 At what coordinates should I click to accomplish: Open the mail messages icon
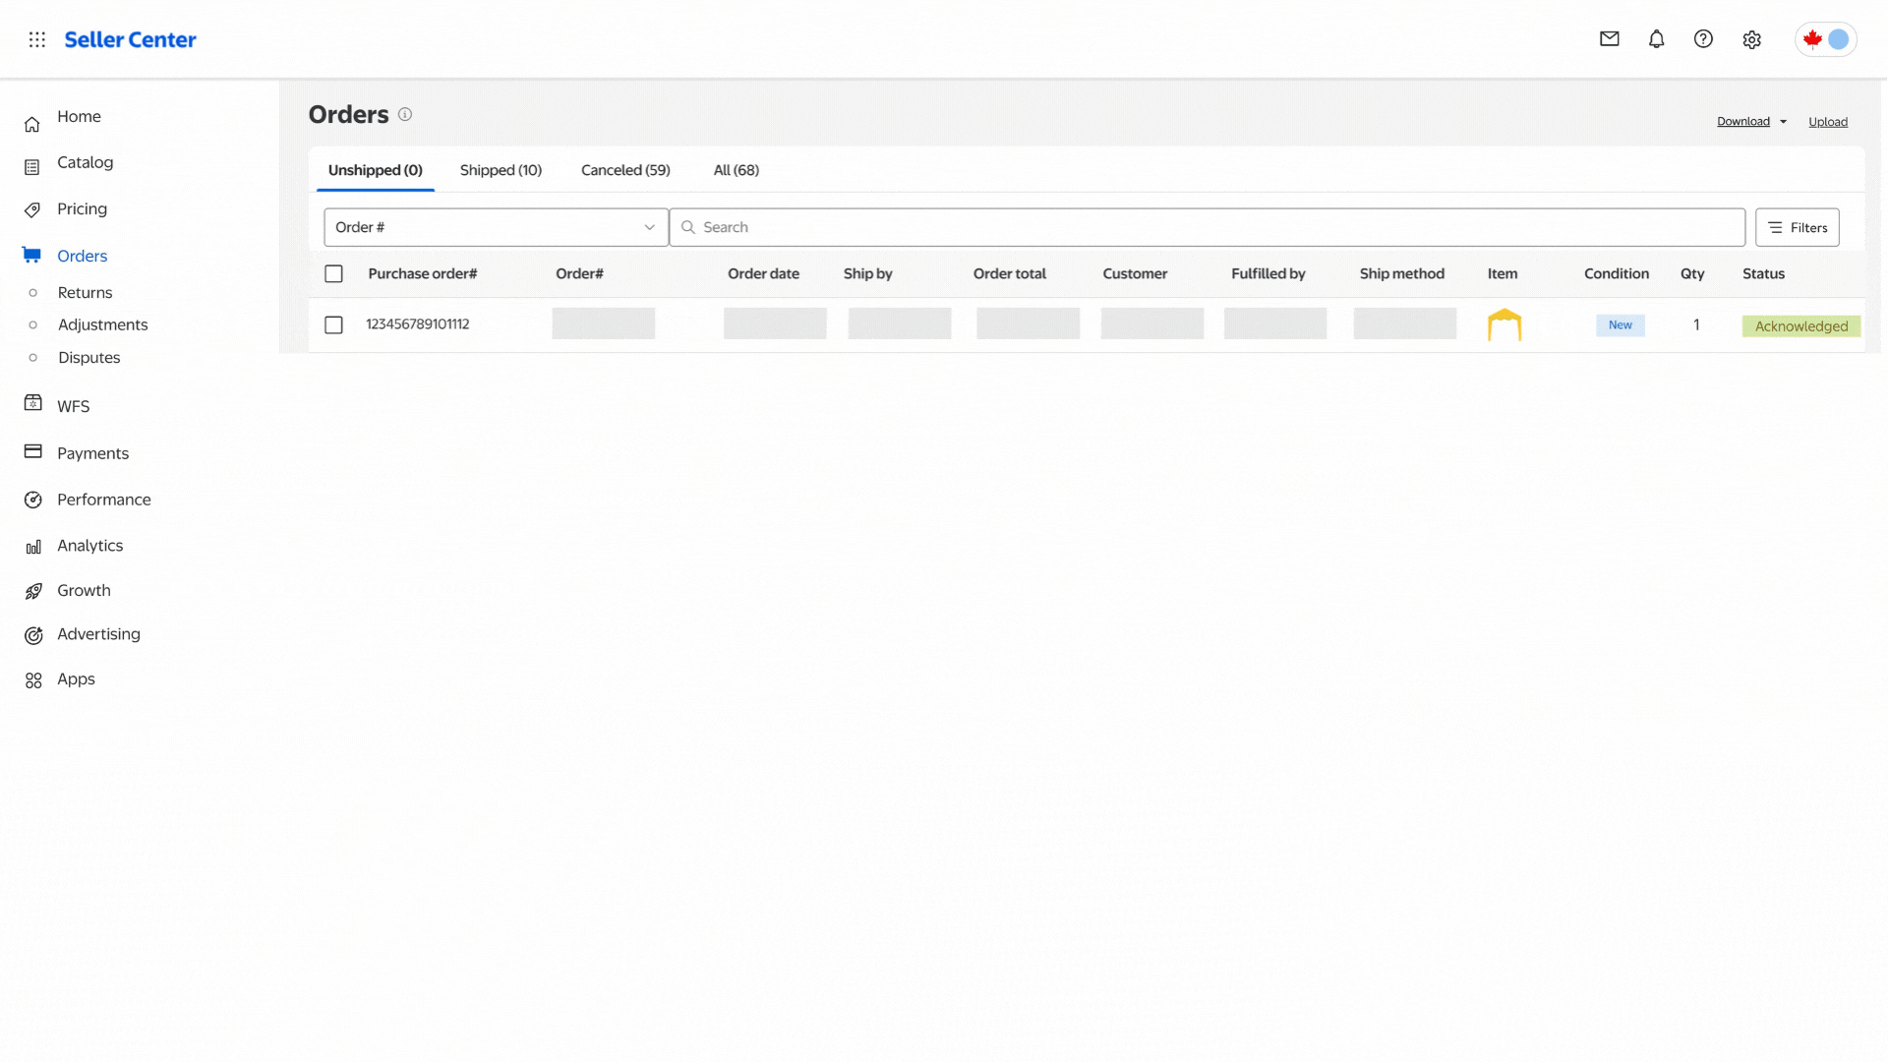(1609, 39)
